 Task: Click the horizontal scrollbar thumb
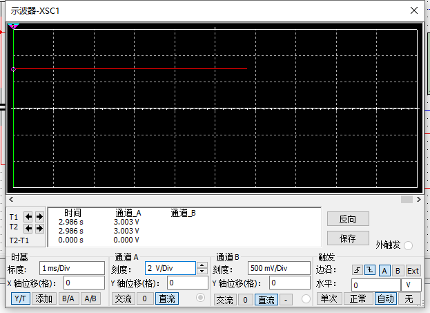pyautogui.click(x=407, y=199)
